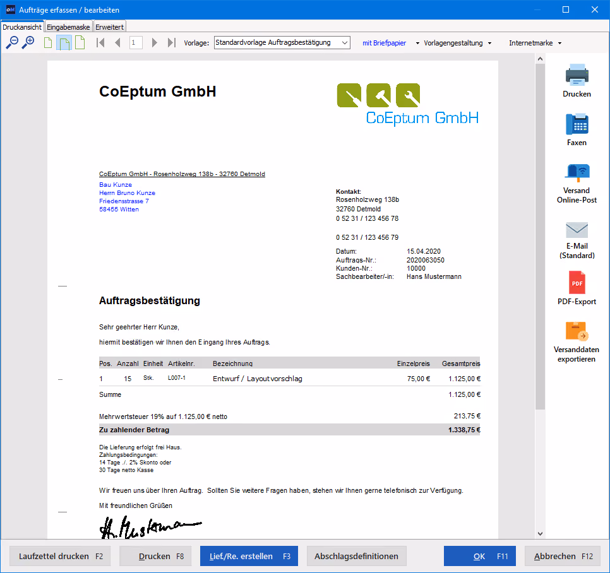610x573 pixels.
Task: Open the Erweitert tab
Action: click(x=110, y=27)
